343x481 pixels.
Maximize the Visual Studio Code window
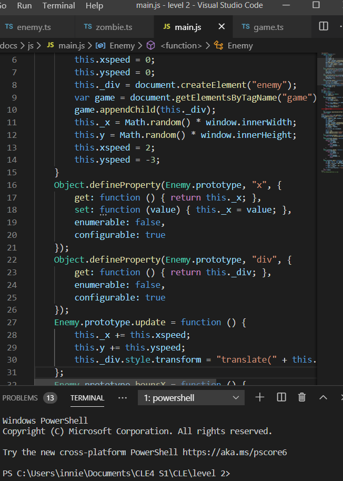pos(316,5)
